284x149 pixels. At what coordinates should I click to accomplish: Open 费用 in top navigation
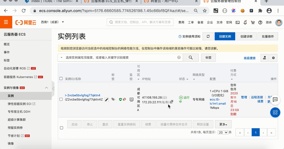tap(181, 22)
